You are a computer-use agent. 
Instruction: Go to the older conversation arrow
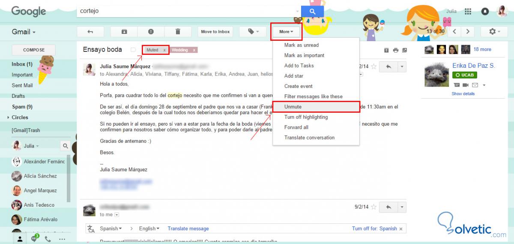point(467,32)
